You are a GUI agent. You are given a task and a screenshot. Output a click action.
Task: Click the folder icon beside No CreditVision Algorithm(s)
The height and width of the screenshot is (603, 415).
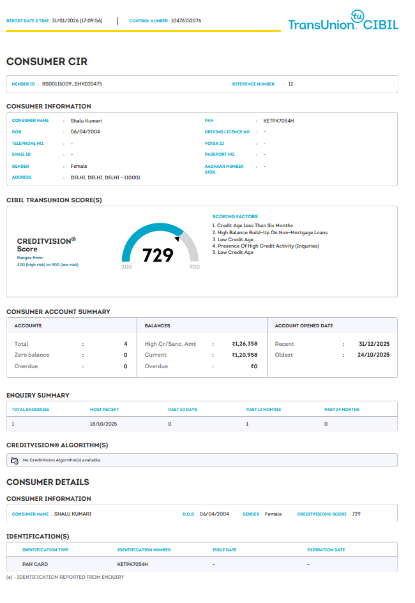tap(15, 460)
